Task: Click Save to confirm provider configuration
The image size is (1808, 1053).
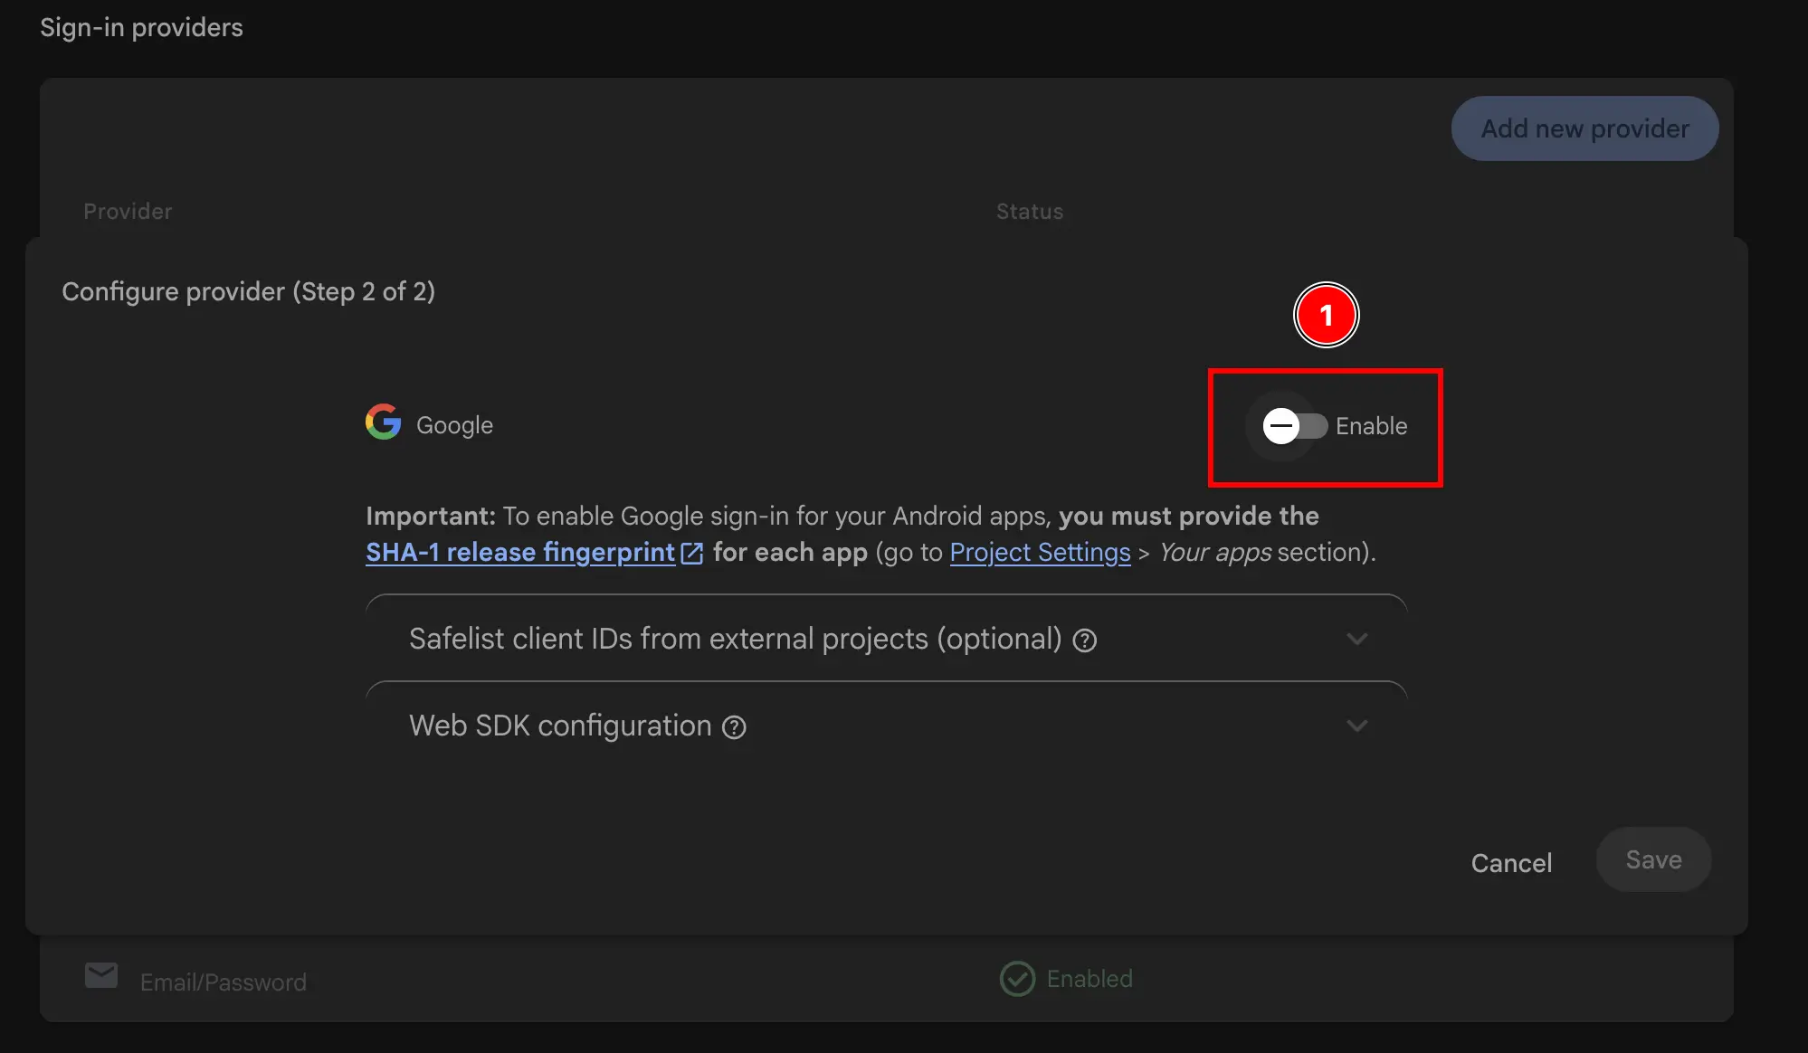Action: (1652, 860)
